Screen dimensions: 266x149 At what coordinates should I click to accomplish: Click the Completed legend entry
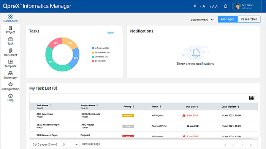[x=100, y=57]
